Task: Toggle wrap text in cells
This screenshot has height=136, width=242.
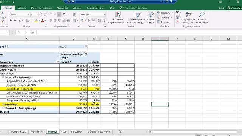Action: pyautogui.click(x=74, y=14)
